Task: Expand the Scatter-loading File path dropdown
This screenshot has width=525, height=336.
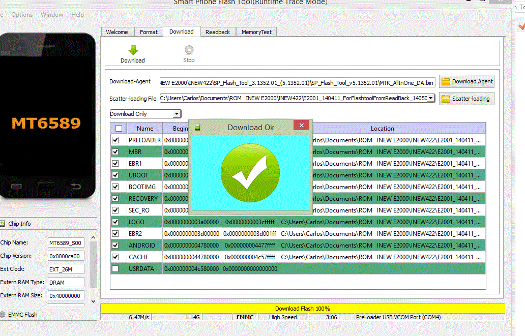Action: pos(430,98)
